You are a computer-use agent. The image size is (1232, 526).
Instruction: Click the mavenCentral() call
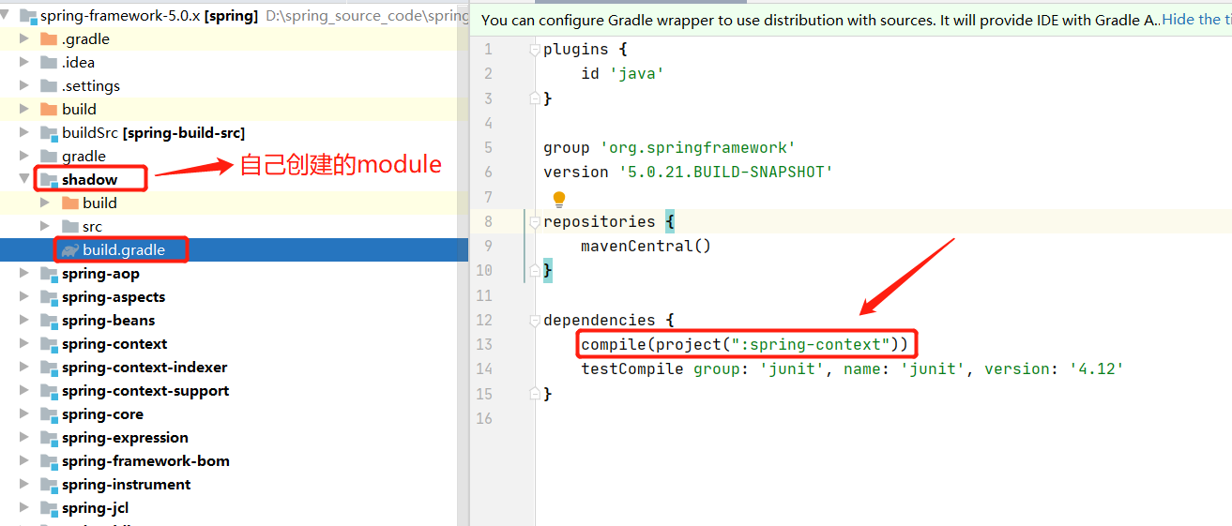(x=646, y=247)
